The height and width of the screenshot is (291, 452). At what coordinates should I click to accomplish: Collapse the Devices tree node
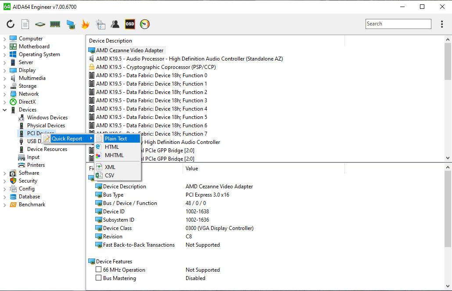5,110
